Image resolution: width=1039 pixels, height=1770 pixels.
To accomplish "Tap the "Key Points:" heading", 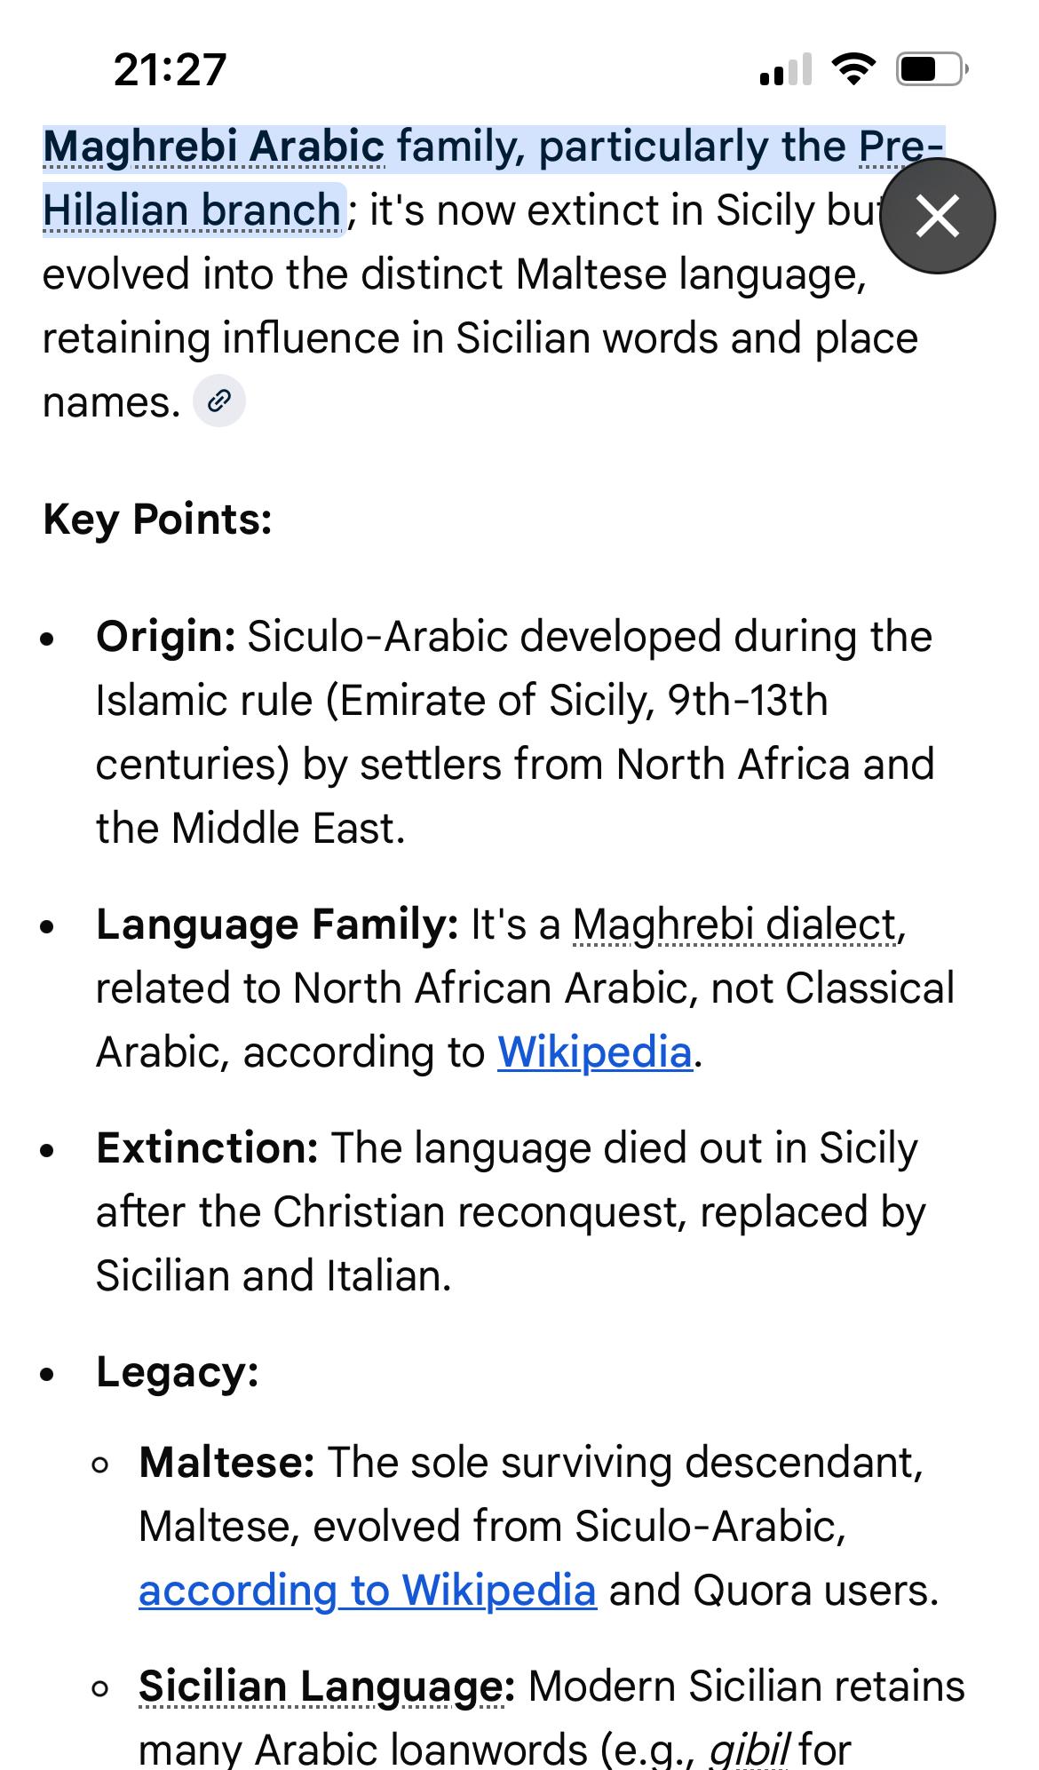I will click(157, 520).
